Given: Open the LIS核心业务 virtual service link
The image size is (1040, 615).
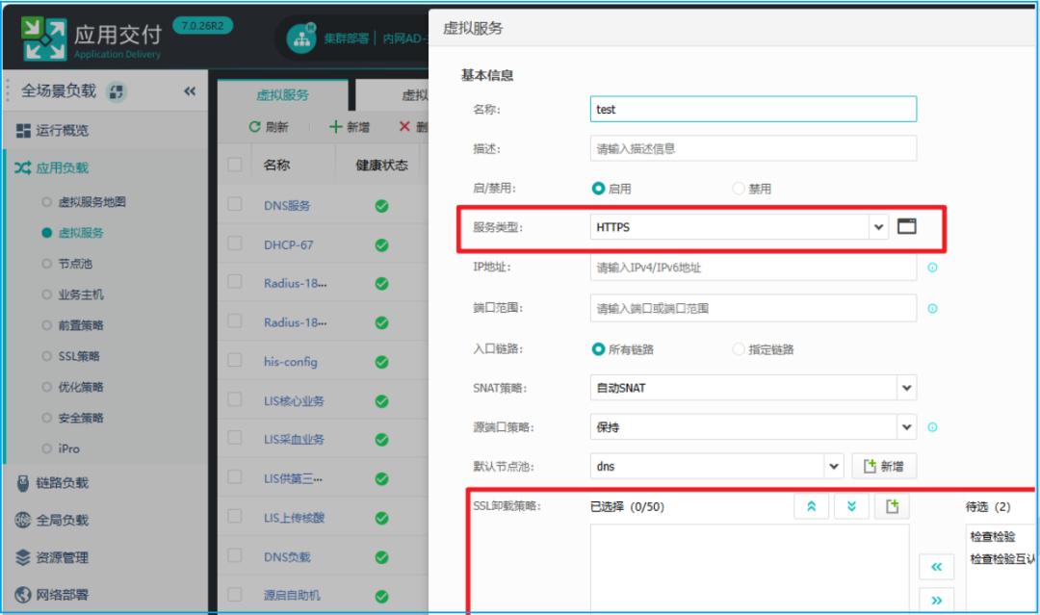Looking at the screenshot, I should tap(294, 401).
